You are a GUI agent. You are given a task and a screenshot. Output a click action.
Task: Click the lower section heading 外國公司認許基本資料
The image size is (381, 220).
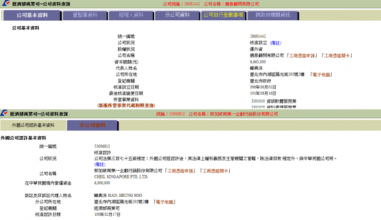(23, 138)
